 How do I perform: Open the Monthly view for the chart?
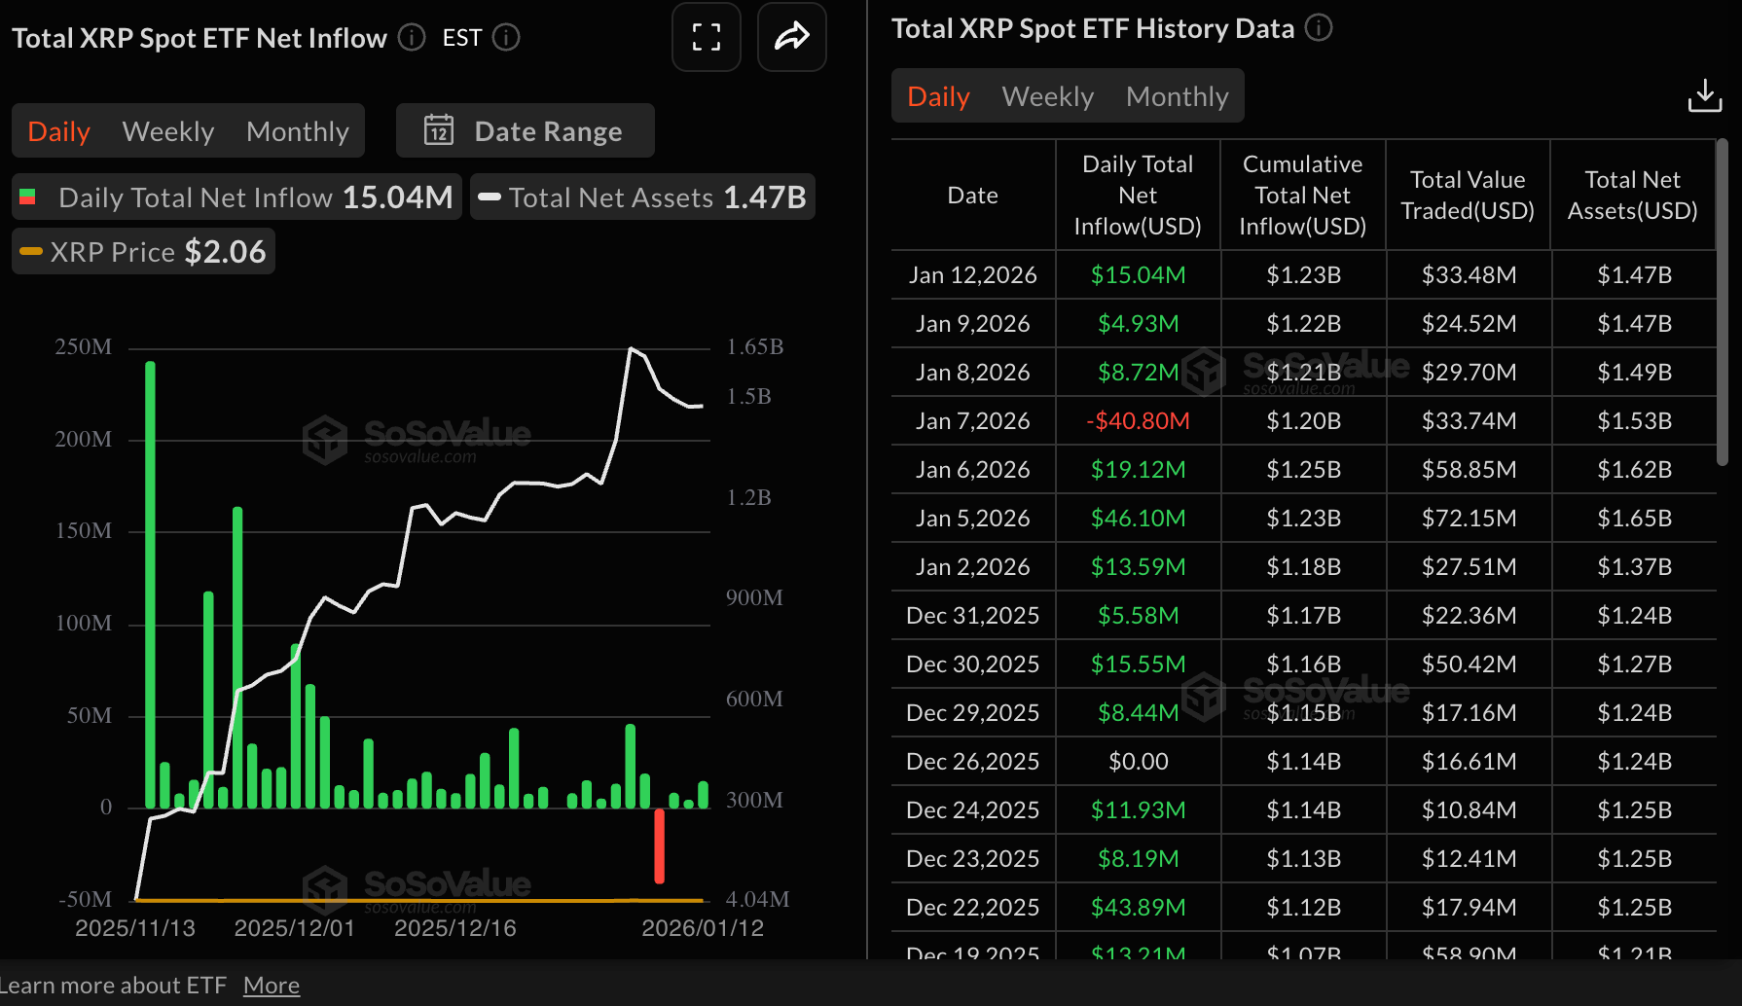[x=298, y=130]
